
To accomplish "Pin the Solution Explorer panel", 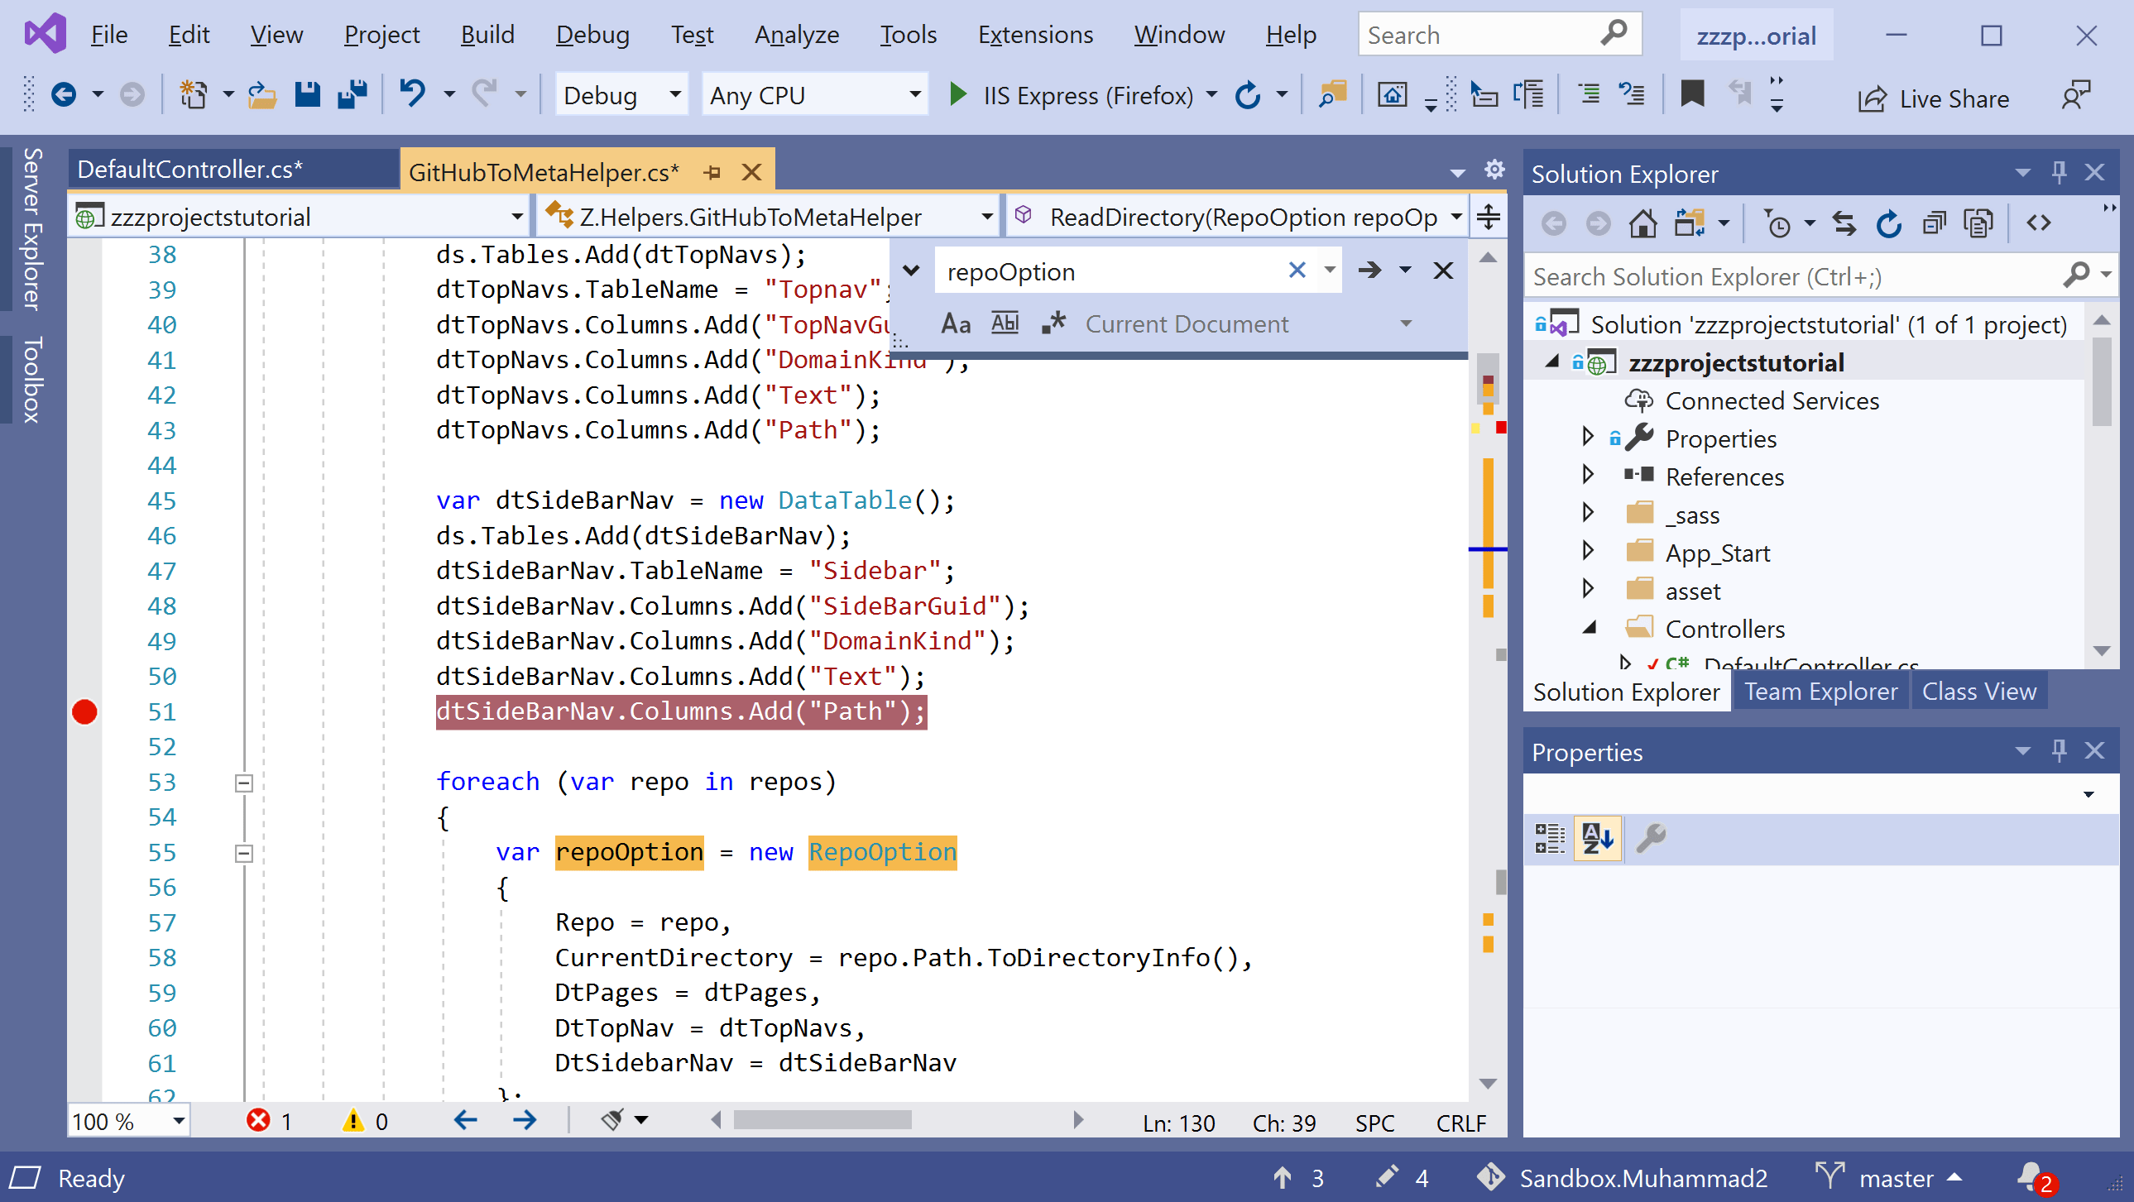I will coord(2059,171).
